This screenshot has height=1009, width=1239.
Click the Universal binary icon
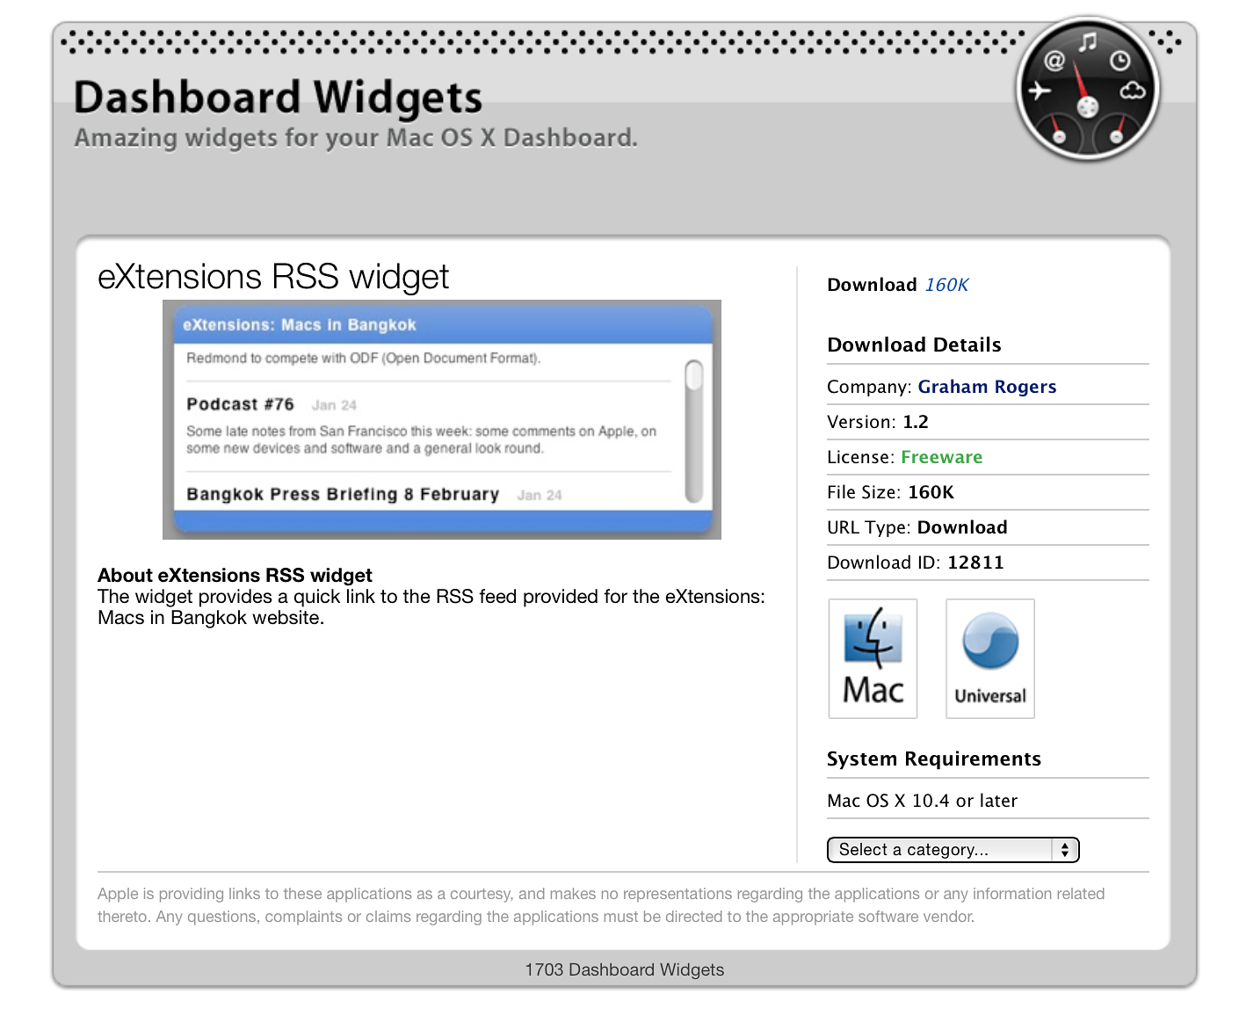pyautogui.click(x=990, y=658)
